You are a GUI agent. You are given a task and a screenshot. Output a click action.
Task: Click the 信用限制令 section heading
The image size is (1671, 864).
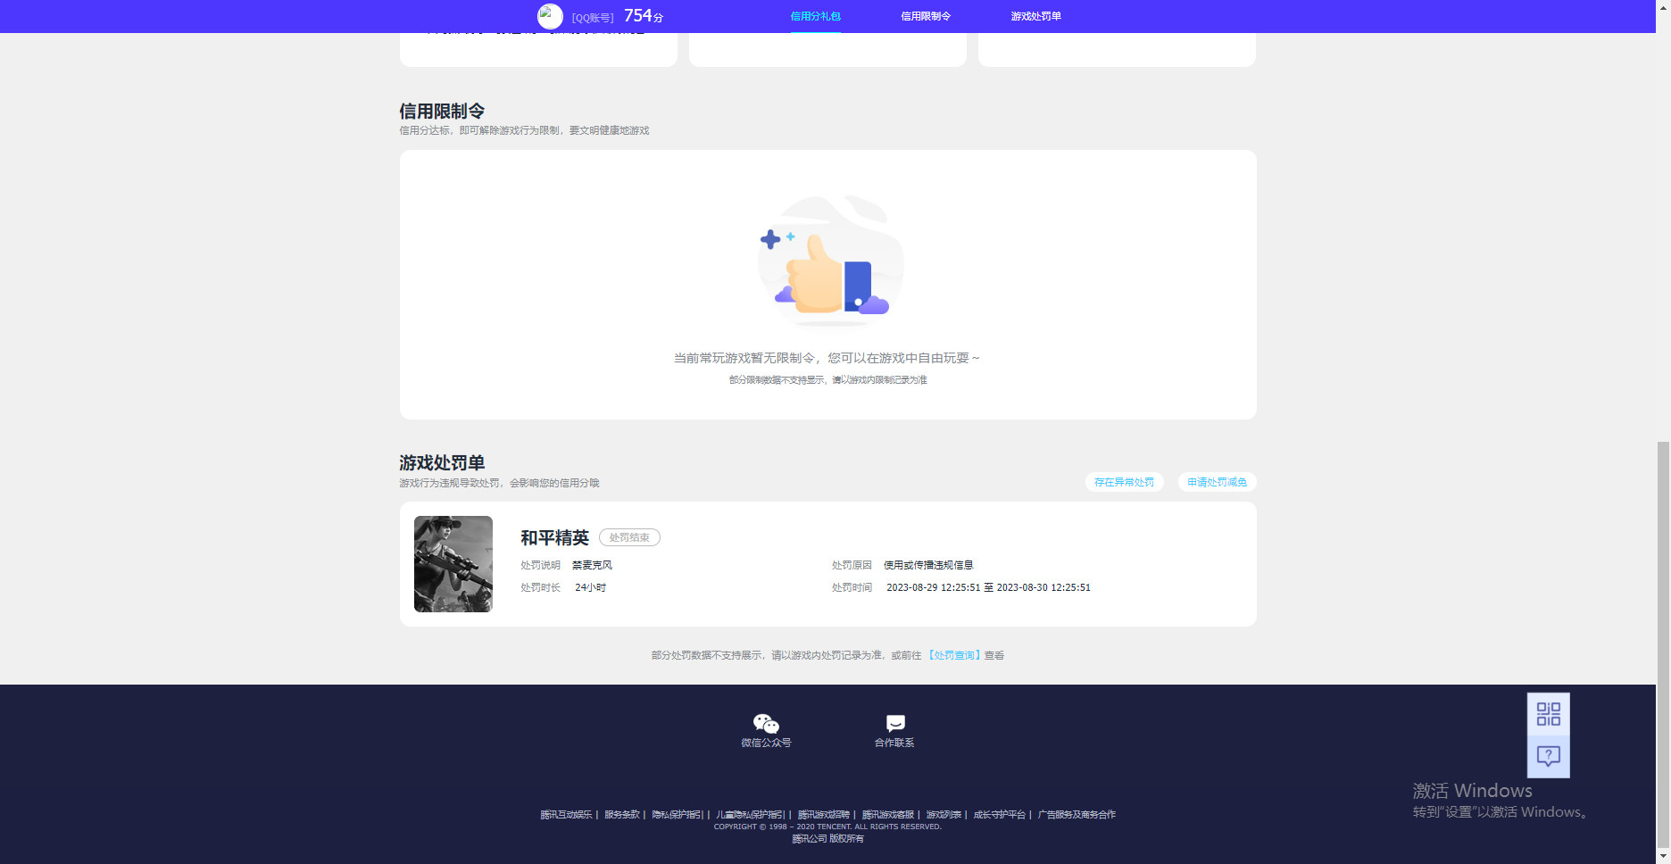(442, 111)
